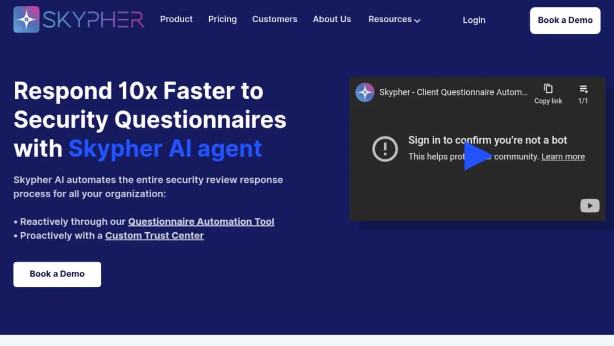Open the video playlist 1/1 icon
The image size is (614, 346).
click(x=583, y=94)
